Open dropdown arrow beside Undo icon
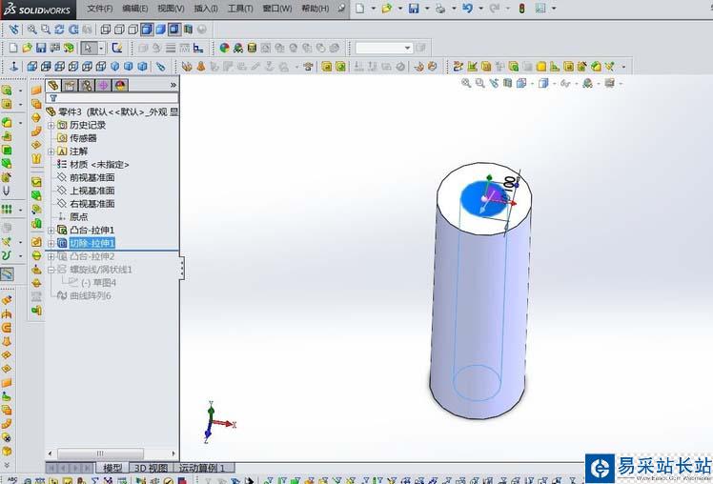 (481, 9)
